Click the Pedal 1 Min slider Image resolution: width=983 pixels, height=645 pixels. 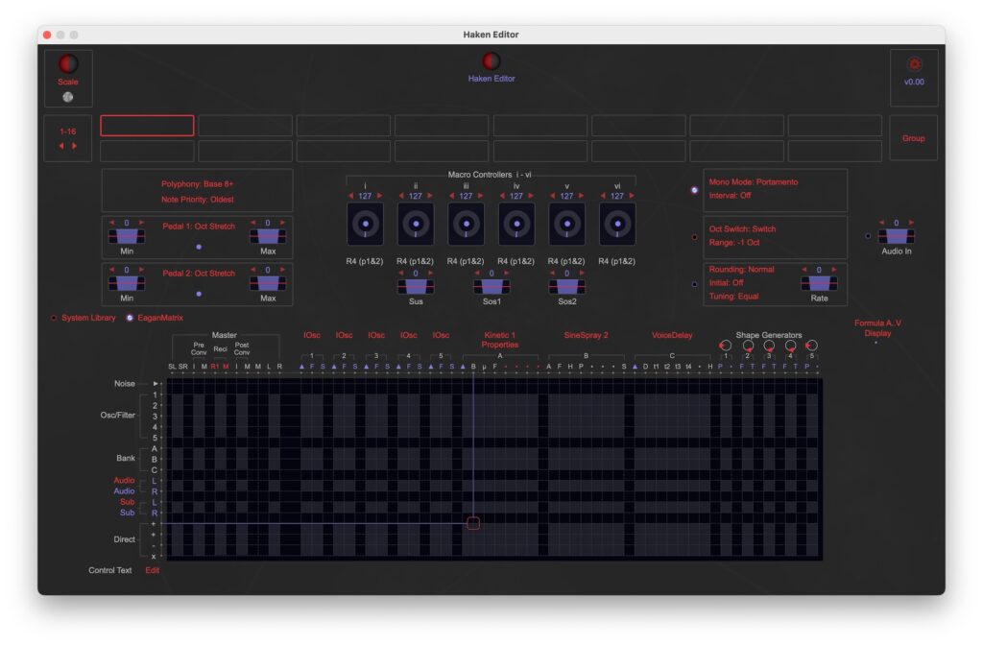coord(127,236)
